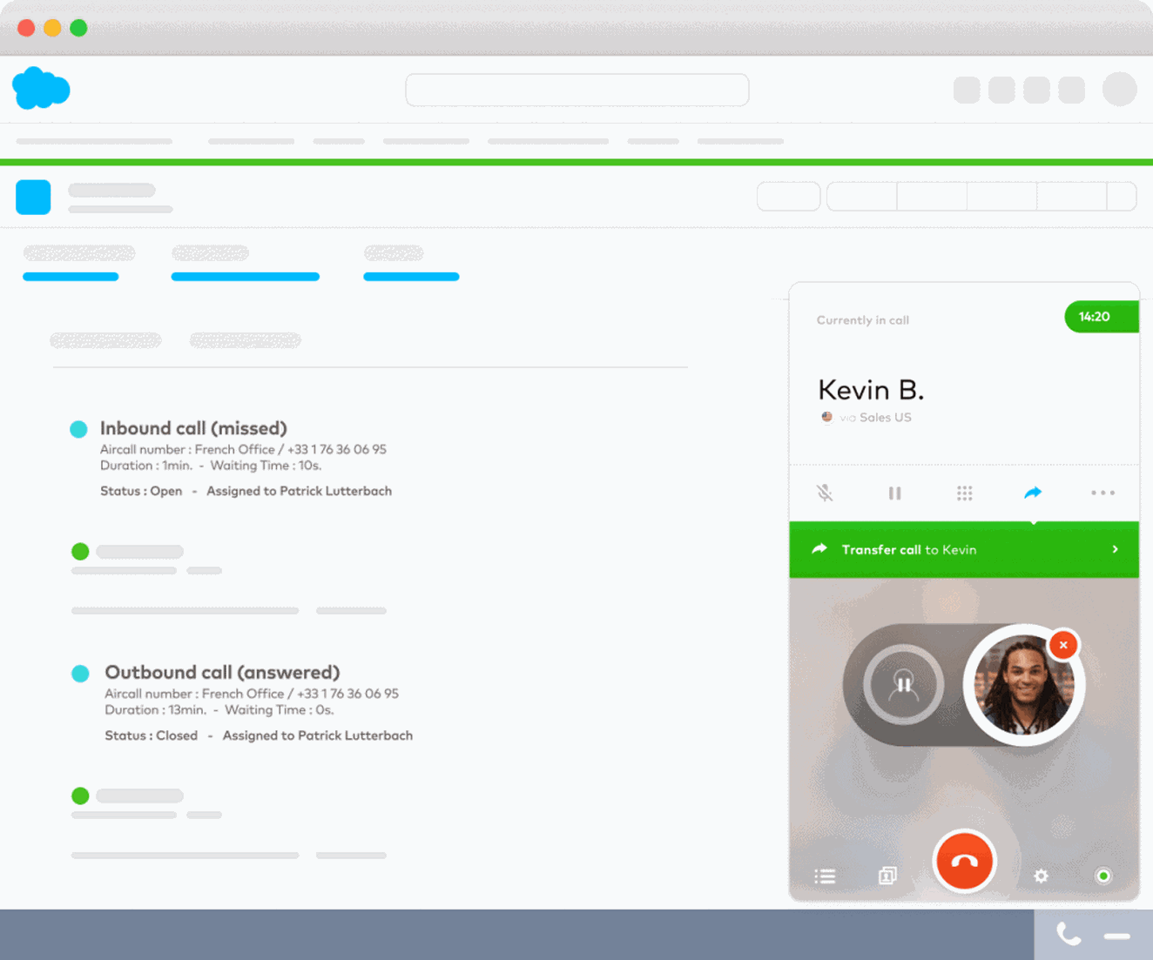This screenshot has width=1153, height=960.
Task: Open more call options (three dots)
Action: (1102, 493)
